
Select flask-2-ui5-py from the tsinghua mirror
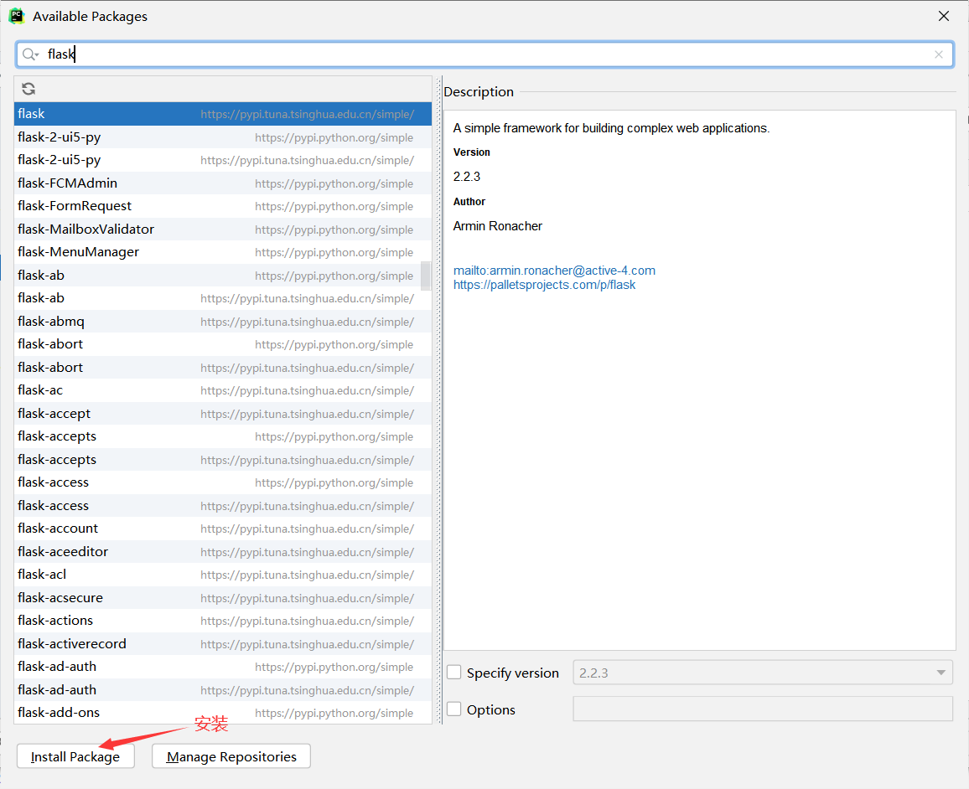tap(222, 160)
